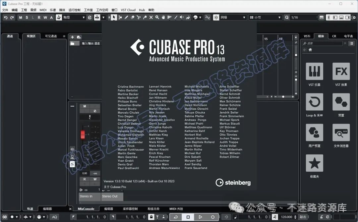Screen dimensions: 358x222
Task: Choose the Glue tool
Action: (145, 17)
